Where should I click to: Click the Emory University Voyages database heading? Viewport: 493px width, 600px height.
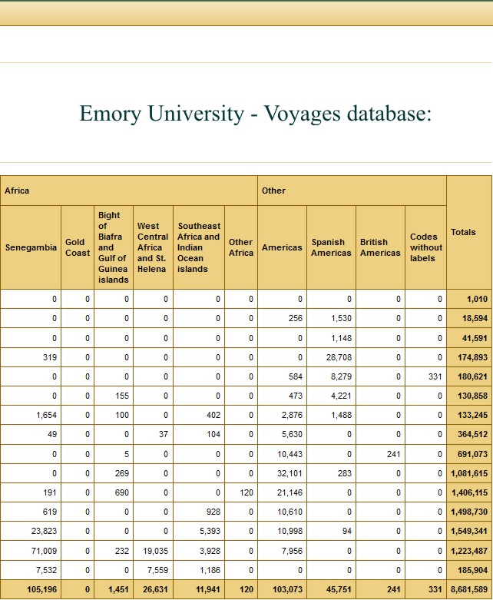pyautogui.click(x=255, y=114)
